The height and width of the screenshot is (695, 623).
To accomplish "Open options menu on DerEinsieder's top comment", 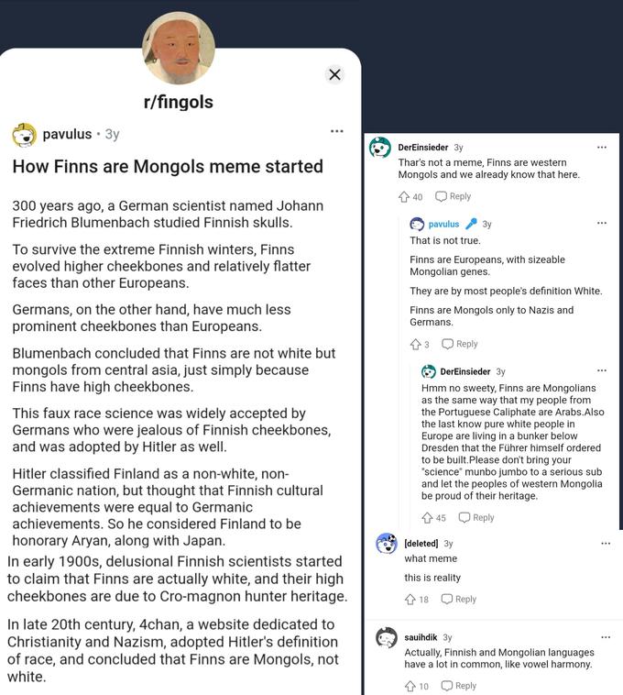I will (601, 147).
